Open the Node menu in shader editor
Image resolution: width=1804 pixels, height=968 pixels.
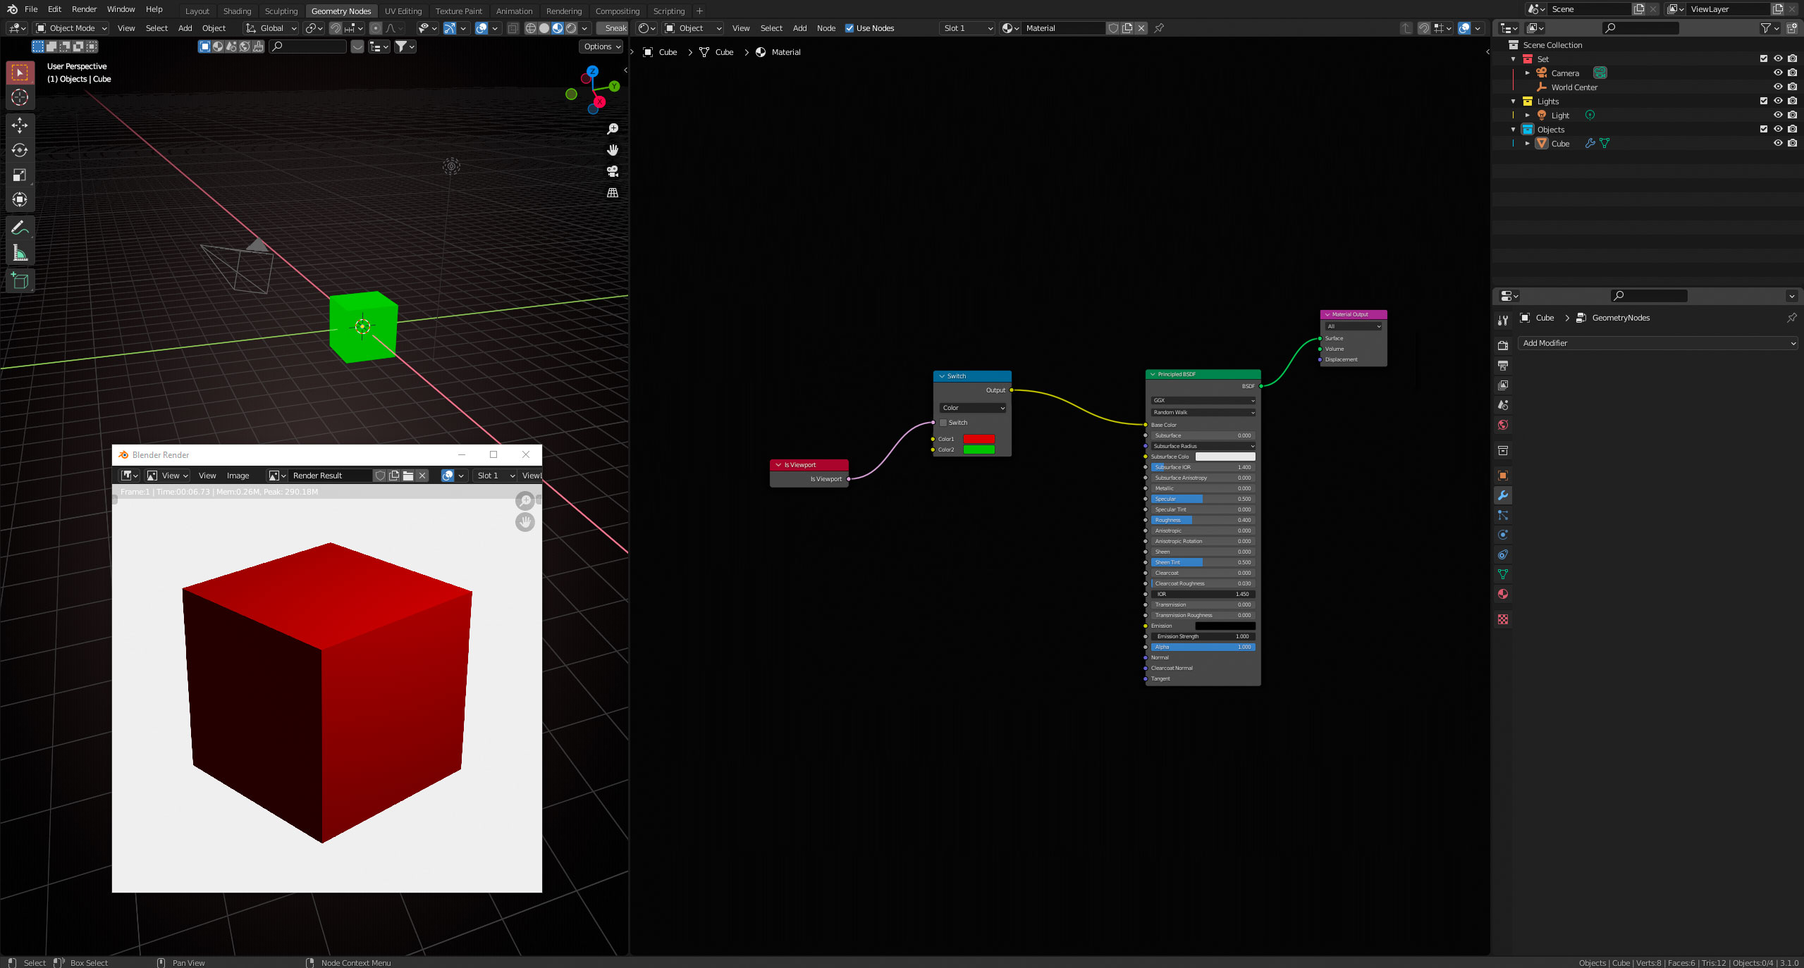click(826, 28)
